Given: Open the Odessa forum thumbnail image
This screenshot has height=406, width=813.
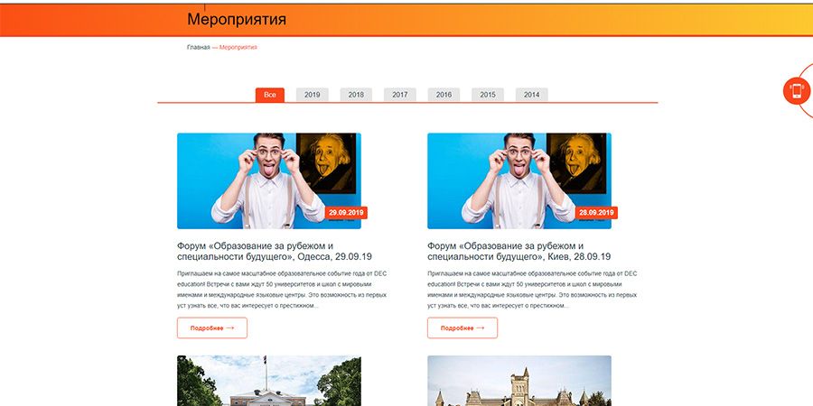Looking at the screenshot, I should pos(269,180).
